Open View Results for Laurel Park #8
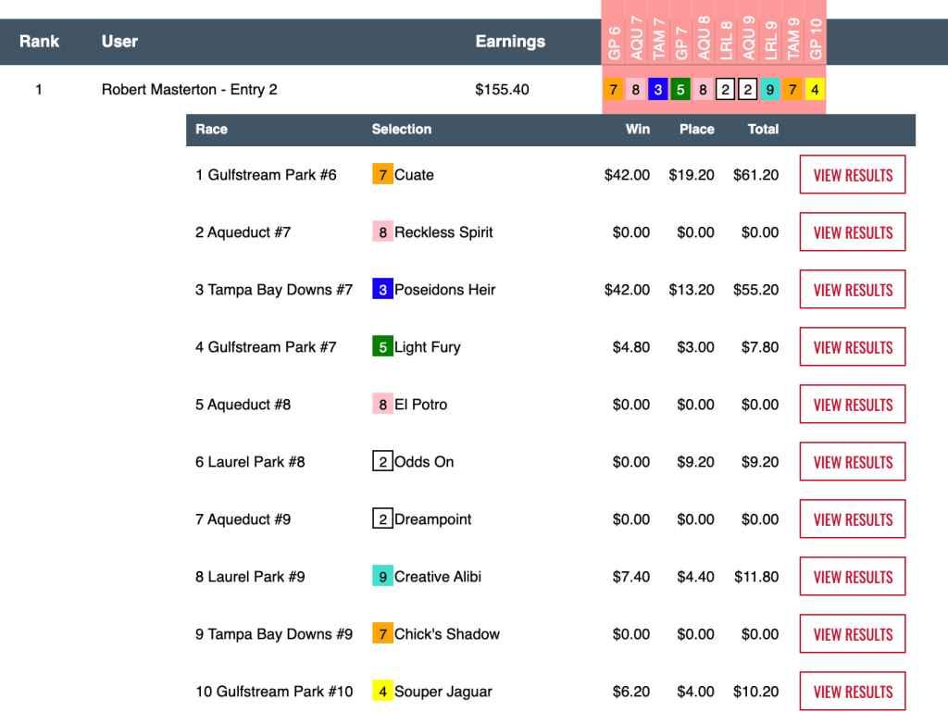The width and height of the screenshot is (948, 712). [x=852, y=462]
